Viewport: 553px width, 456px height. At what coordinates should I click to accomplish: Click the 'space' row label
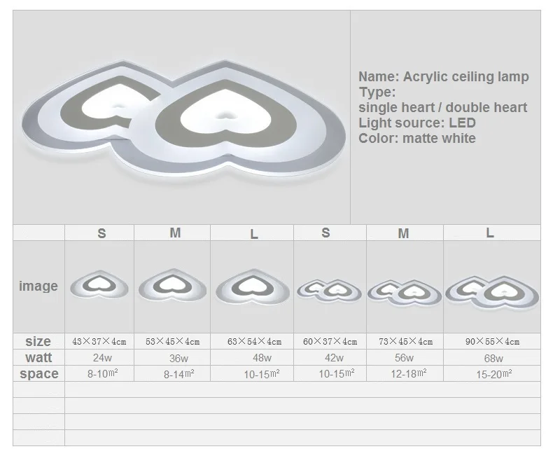point(39,373)
